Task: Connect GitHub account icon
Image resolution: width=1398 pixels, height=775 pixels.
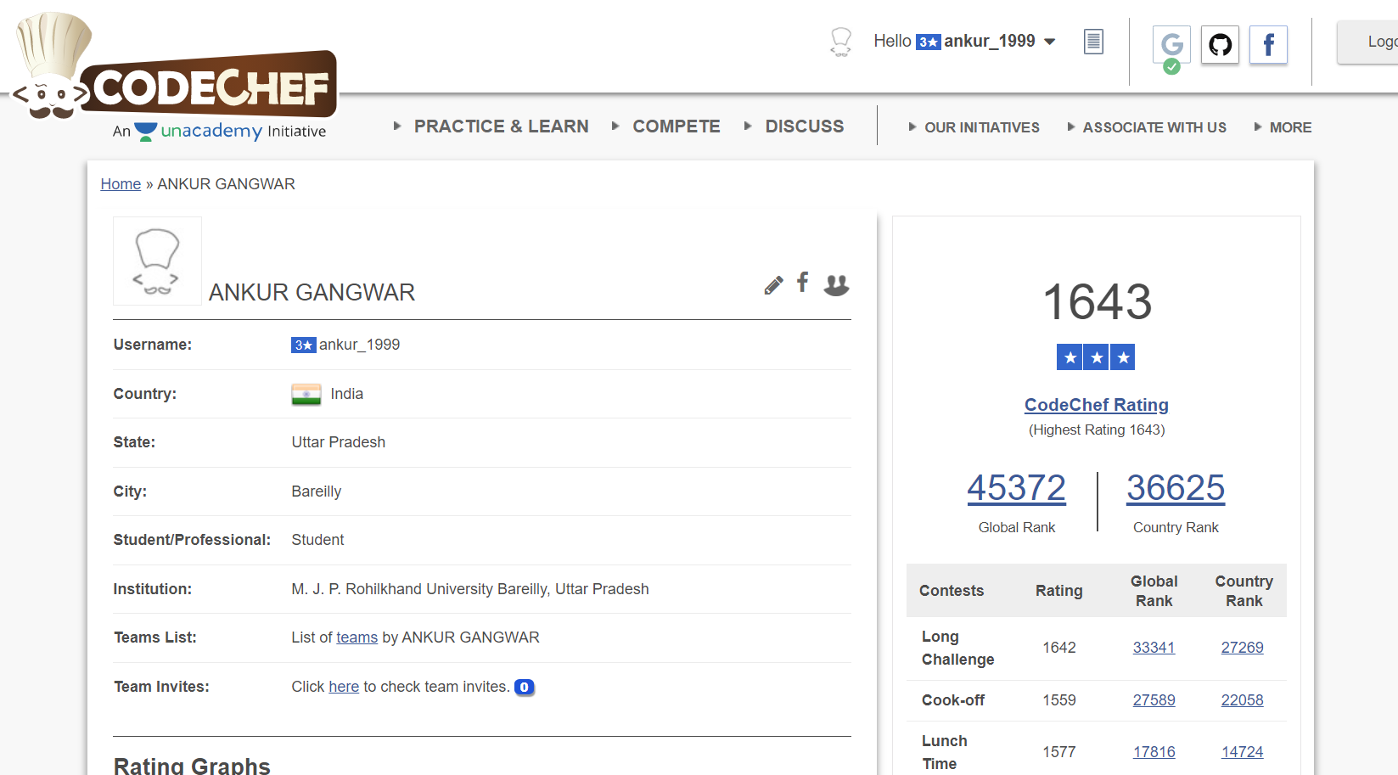Action: (1220, 45)
